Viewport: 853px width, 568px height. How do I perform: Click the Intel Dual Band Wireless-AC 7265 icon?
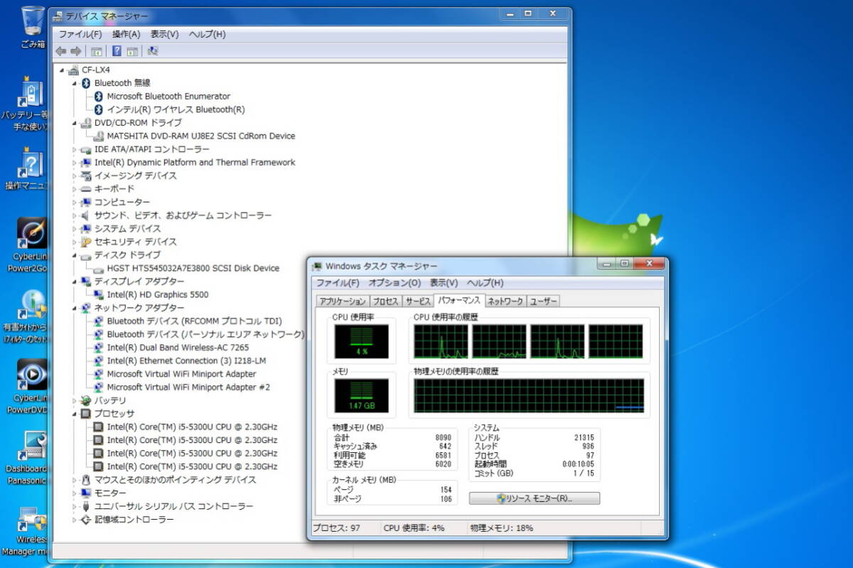[99, 348]
